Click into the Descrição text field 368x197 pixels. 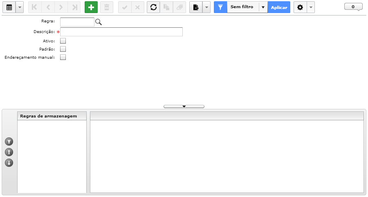click(x=121, y=32)
